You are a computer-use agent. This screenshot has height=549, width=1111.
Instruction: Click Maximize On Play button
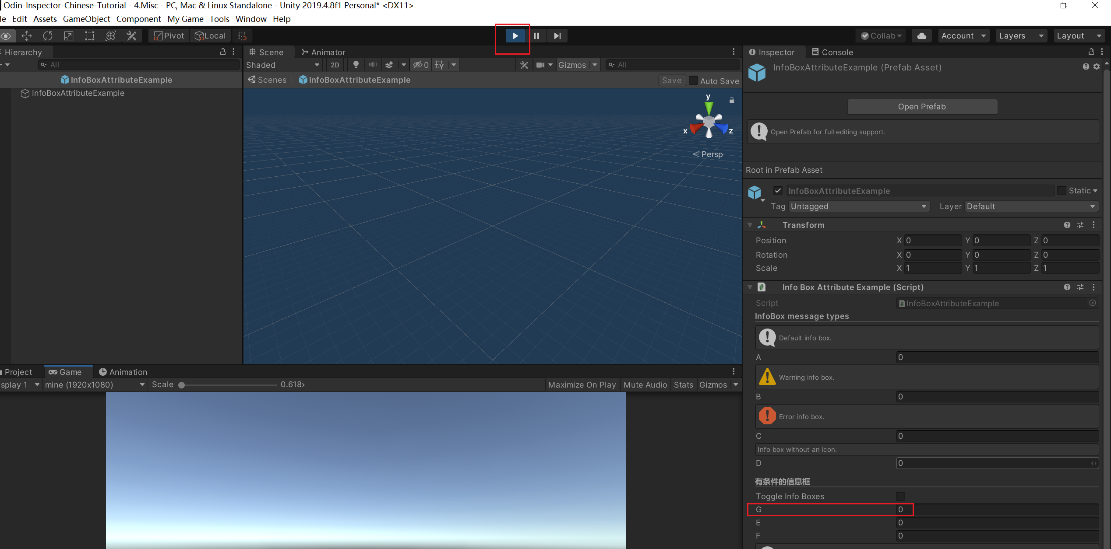[582, 385]
